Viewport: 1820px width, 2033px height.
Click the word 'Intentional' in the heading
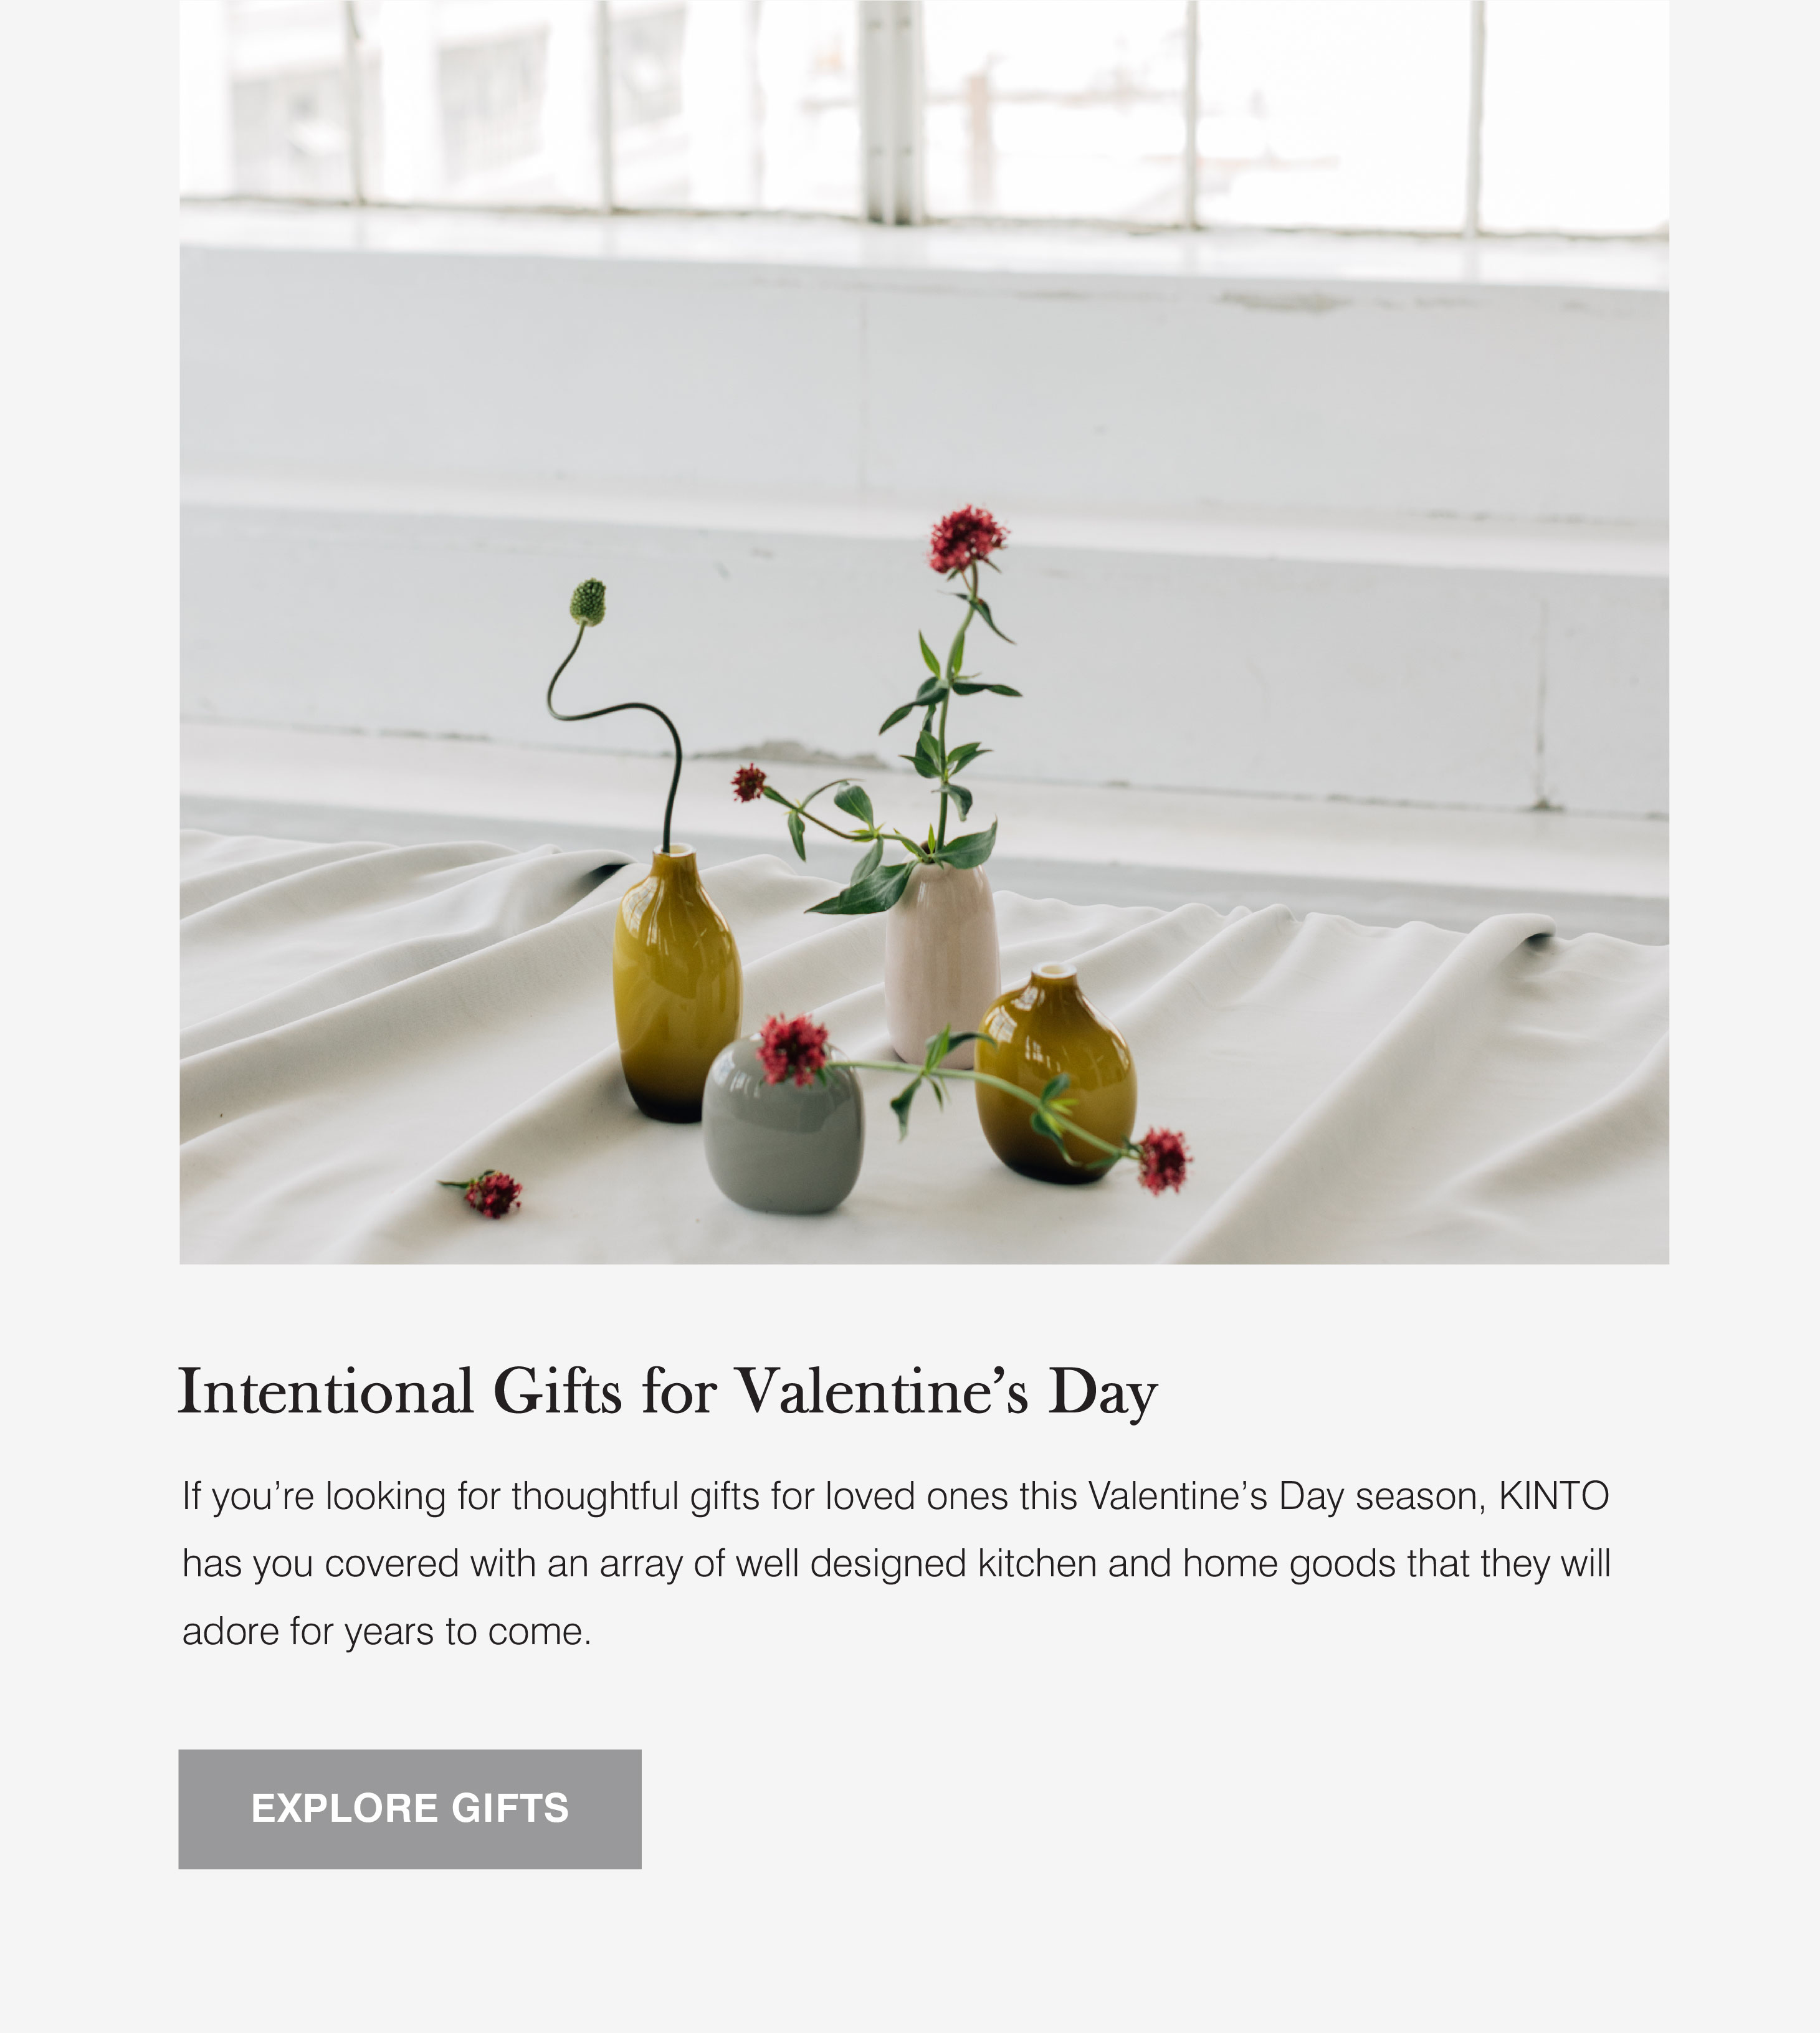pyautogui.click(x=325, y=1391)
